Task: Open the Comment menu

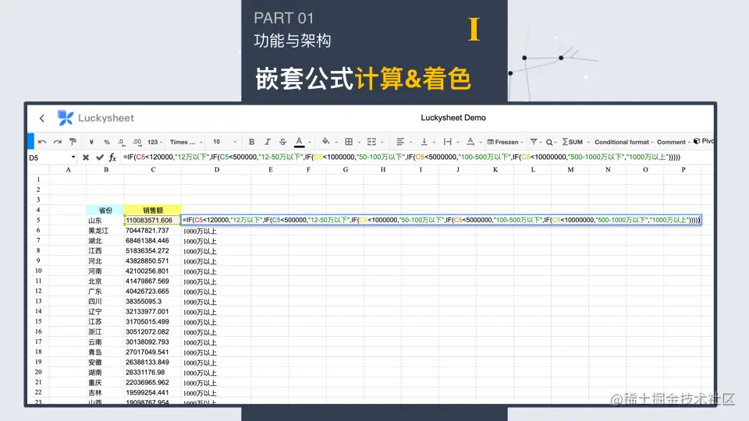Action: (x=673, y=142)
